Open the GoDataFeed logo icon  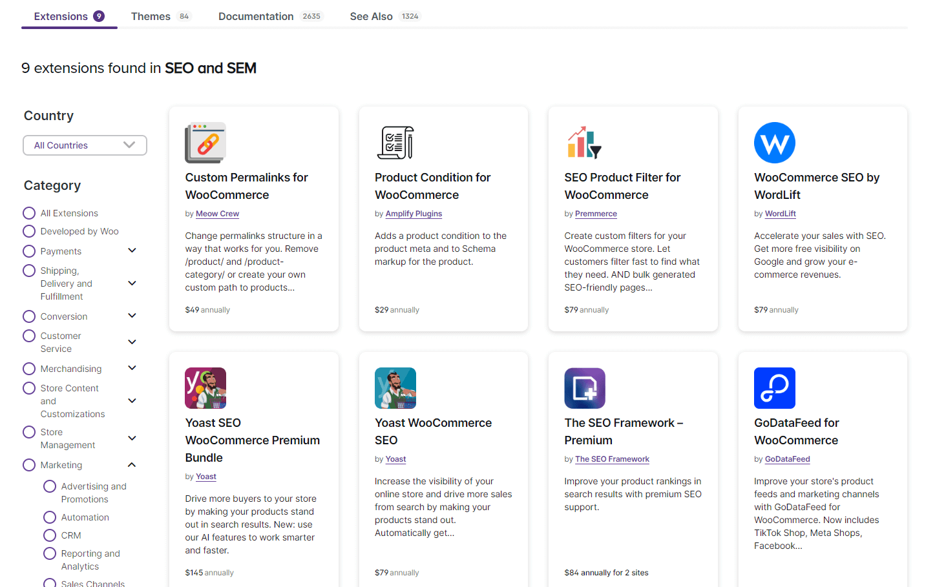point(775,388)
